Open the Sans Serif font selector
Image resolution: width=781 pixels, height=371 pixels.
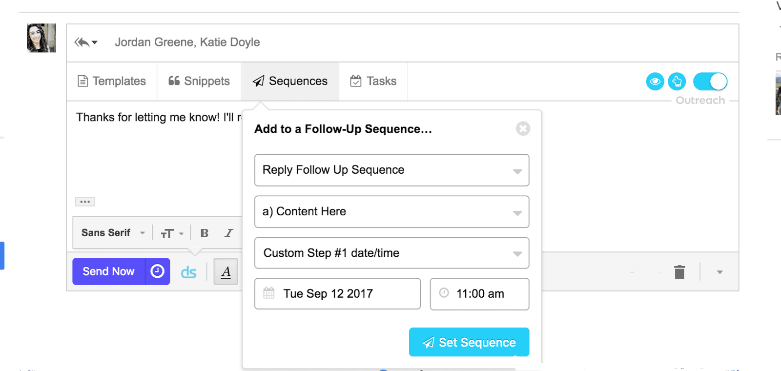pos(113,233)
